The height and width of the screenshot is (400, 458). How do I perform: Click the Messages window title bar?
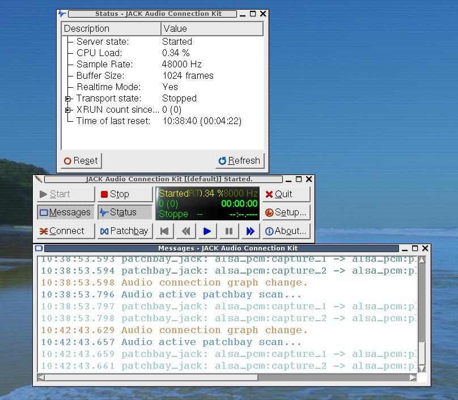[222, 248]
